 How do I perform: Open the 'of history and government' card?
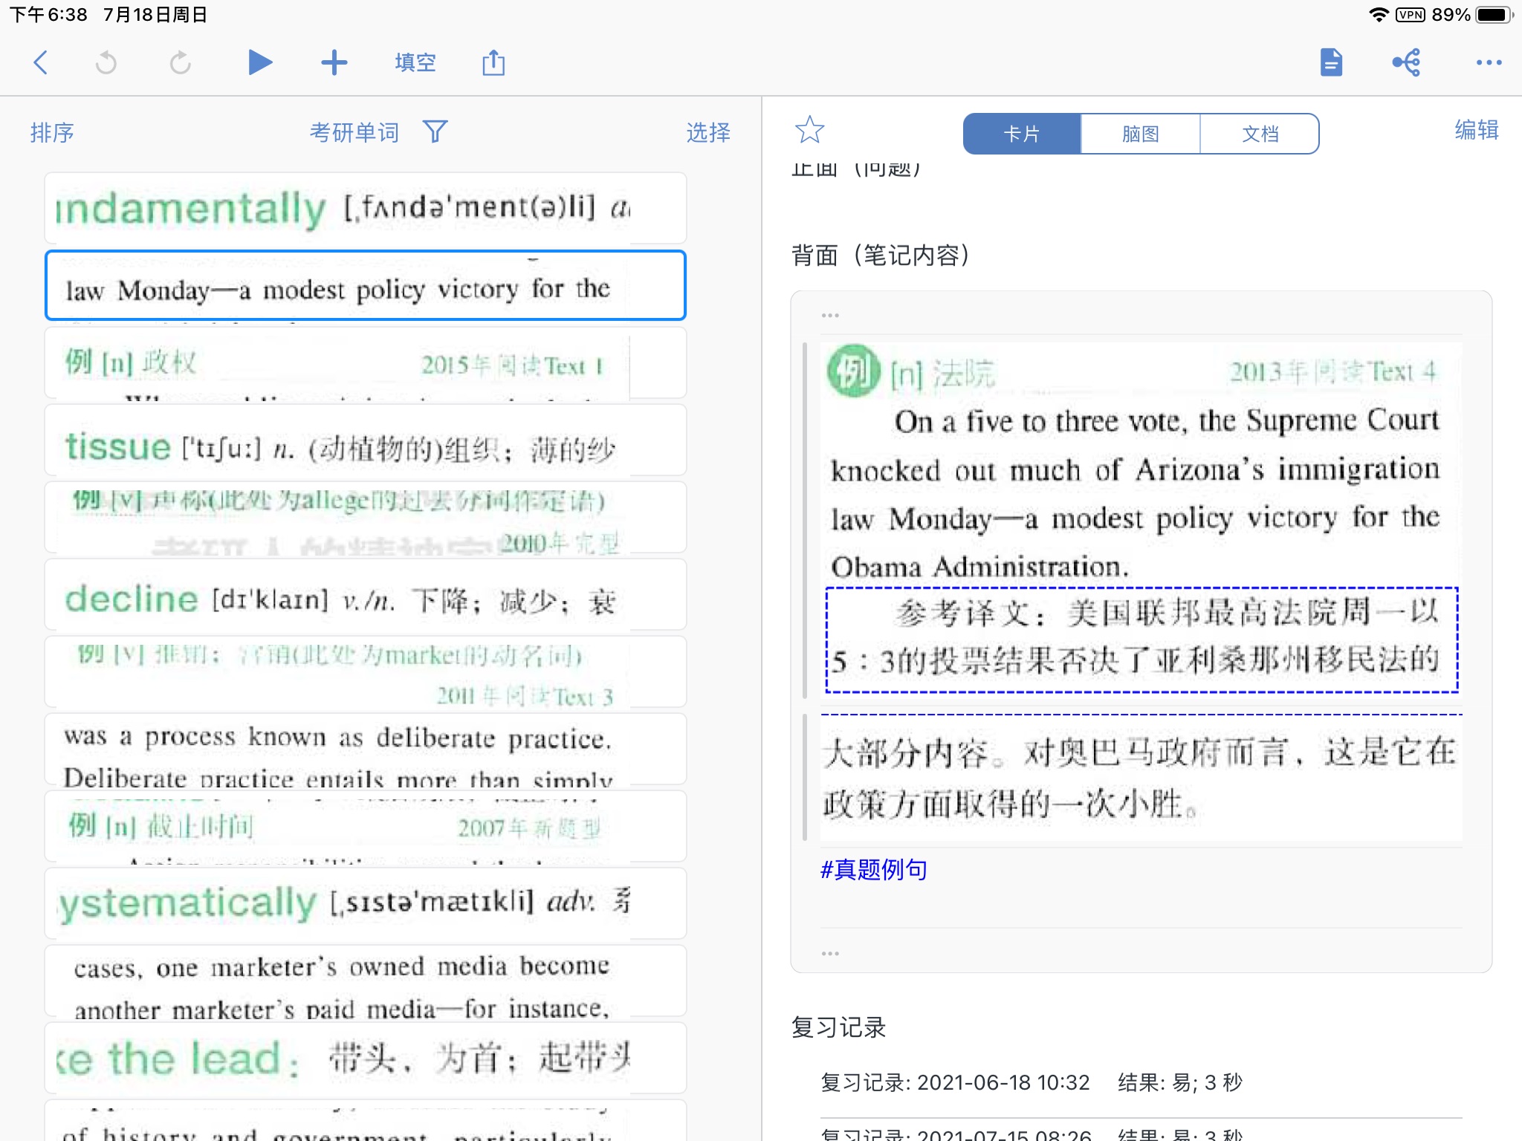click(365, 1120)
